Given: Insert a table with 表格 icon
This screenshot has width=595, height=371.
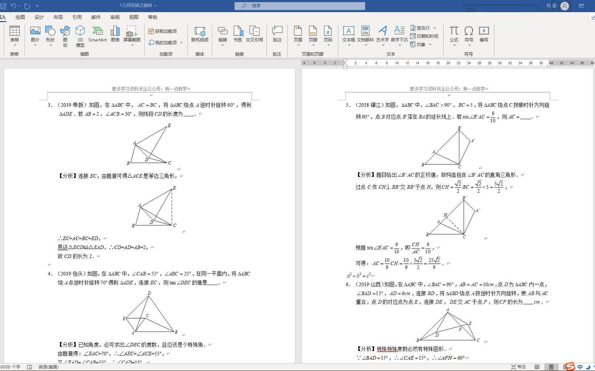Looking at the screenshot, I should pyautogui.click(x=15, y=34).
